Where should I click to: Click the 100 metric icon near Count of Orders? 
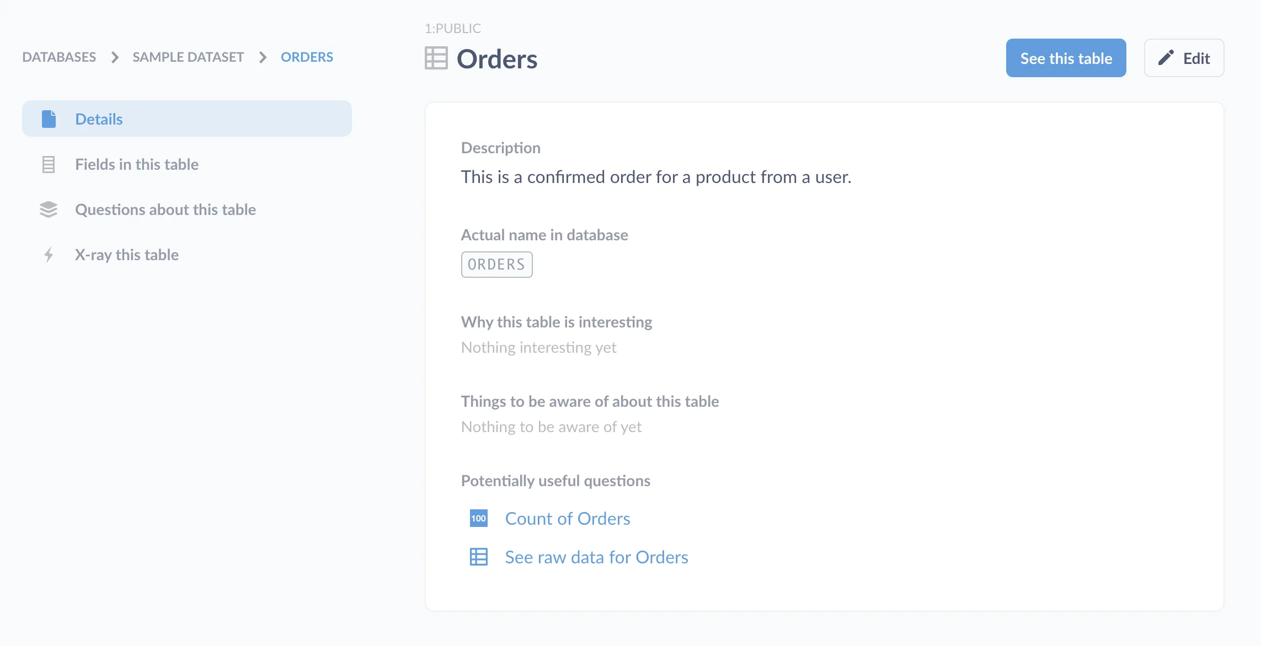pos(478,518)
